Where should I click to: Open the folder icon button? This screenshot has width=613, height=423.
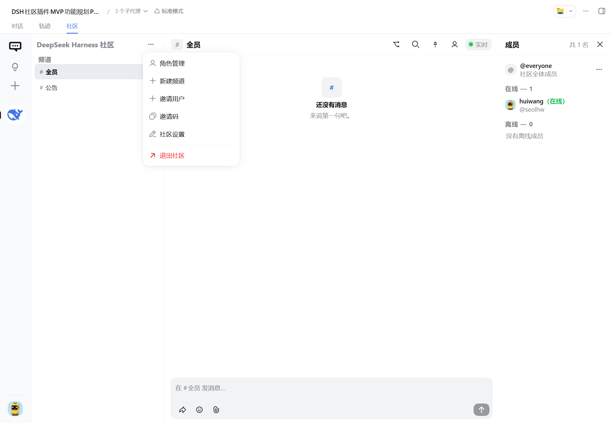560,11
